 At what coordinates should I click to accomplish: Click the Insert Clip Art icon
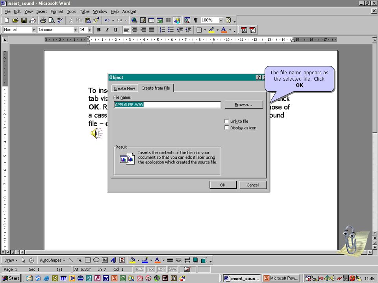coord(122,260)
